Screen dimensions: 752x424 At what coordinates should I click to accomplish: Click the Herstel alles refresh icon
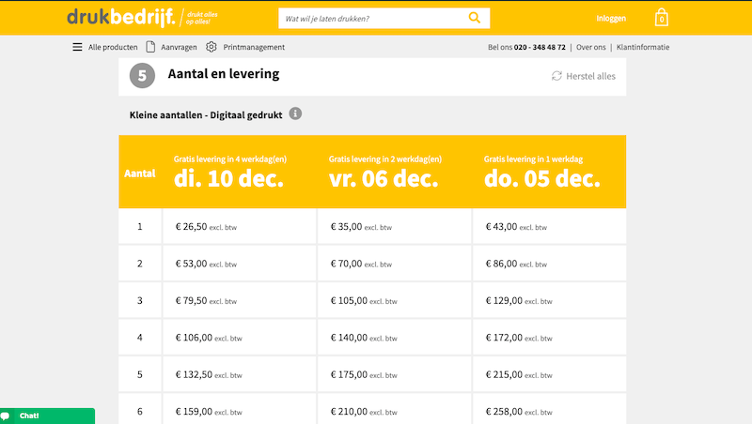(556, 76)
